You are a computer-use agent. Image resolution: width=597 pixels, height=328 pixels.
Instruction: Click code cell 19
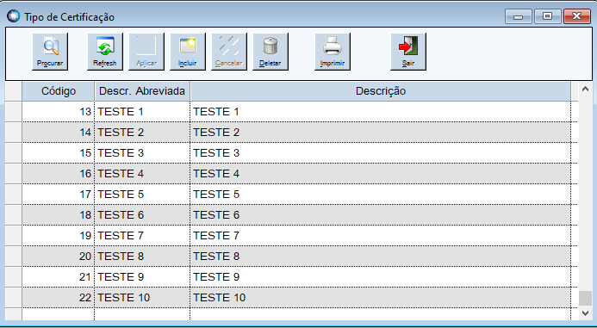(59, 236)
